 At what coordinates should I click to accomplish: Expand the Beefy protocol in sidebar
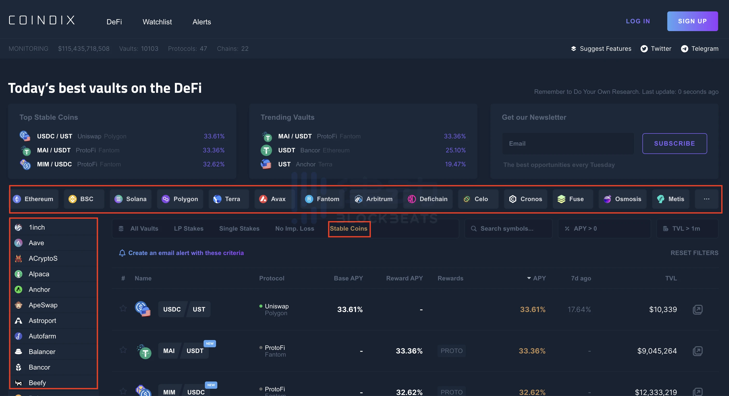click(37, 382)
